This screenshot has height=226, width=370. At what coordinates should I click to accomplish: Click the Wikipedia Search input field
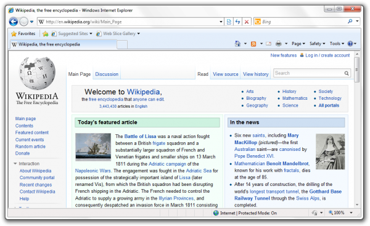(309, 73)
